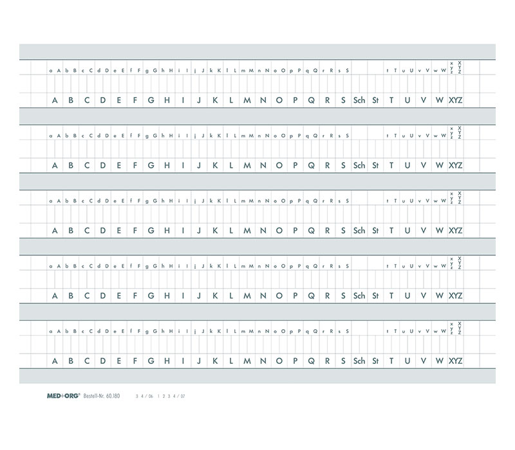Select large letter T in the fourth row
This screenshot has height=450, width=515.
pyautogui.click(x=391, y=296)
